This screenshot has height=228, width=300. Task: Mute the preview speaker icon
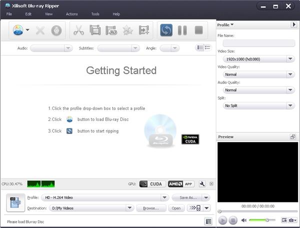(244, 220)
